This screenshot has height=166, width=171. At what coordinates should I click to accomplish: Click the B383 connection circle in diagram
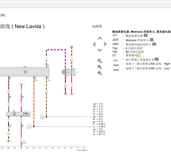point(42,117)
